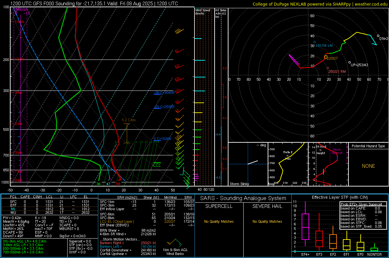389x258 pixels.
Task: Click the Potential Hazard Type header
Action: coord(368,146)
